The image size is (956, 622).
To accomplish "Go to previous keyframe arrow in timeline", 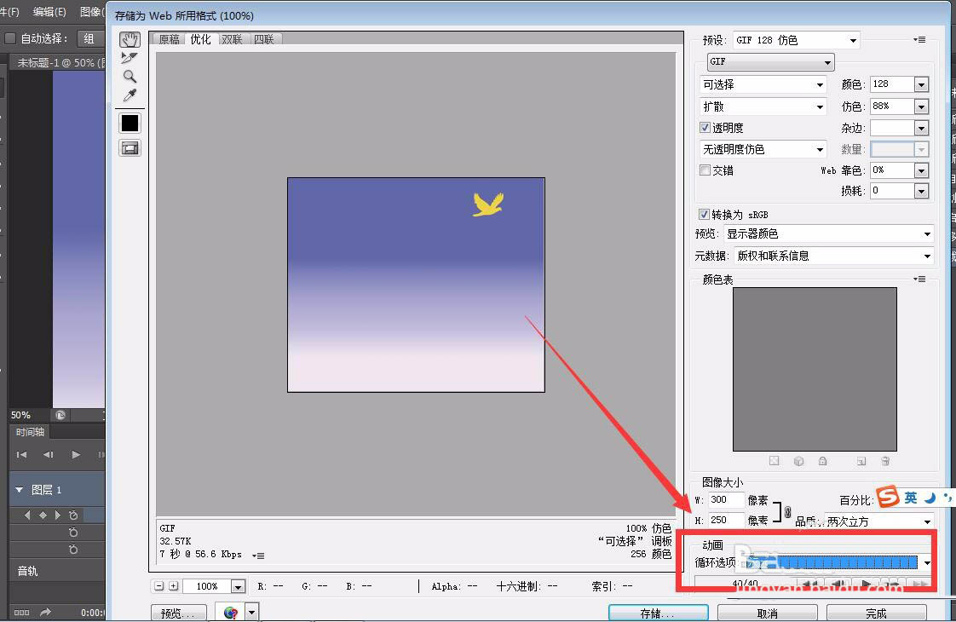I will pos(26,515).
